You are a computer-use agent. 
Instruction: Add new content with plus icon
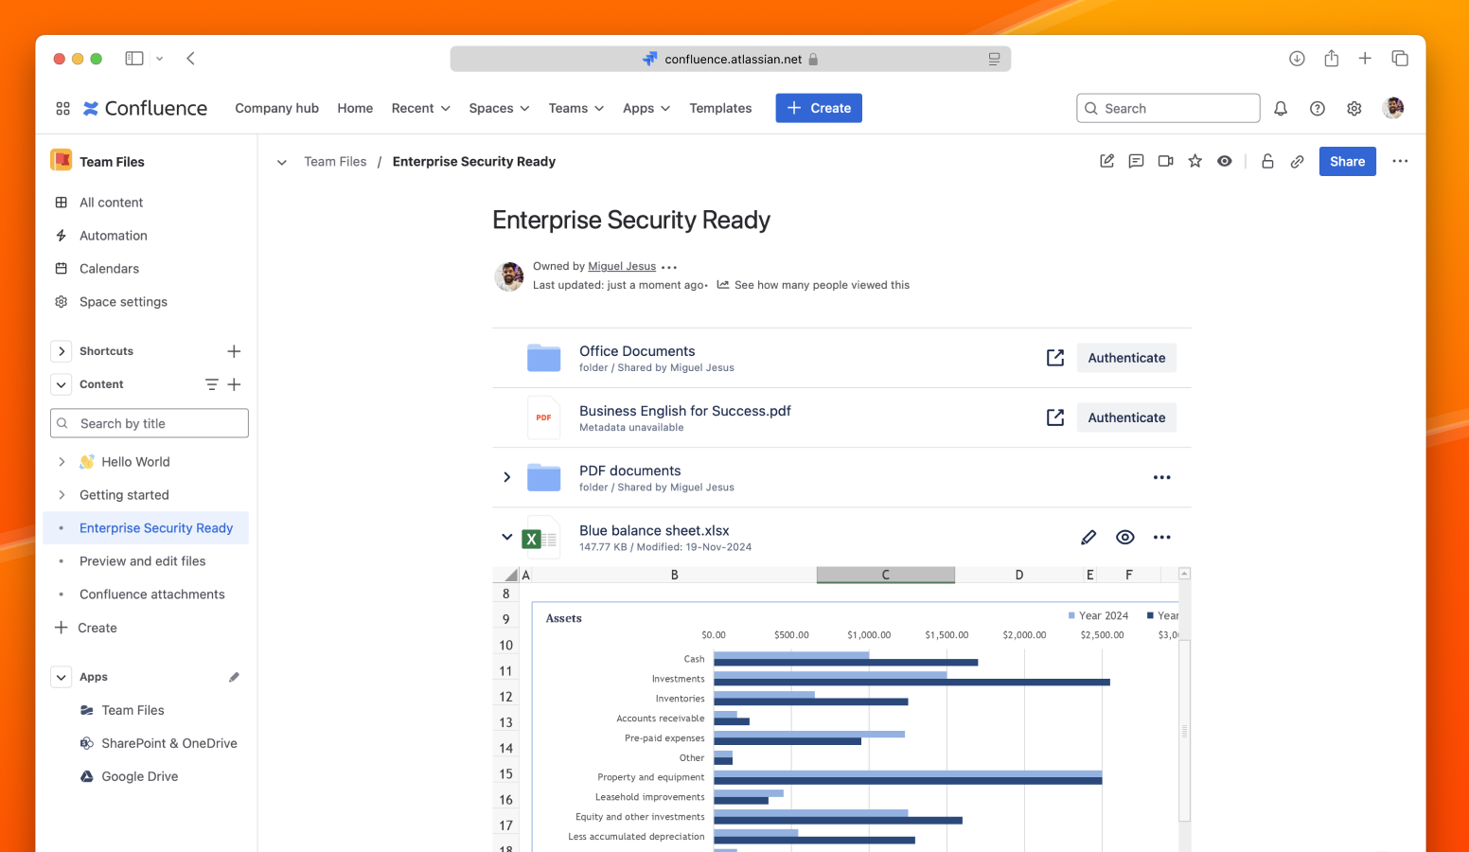[x=234, y=384]
